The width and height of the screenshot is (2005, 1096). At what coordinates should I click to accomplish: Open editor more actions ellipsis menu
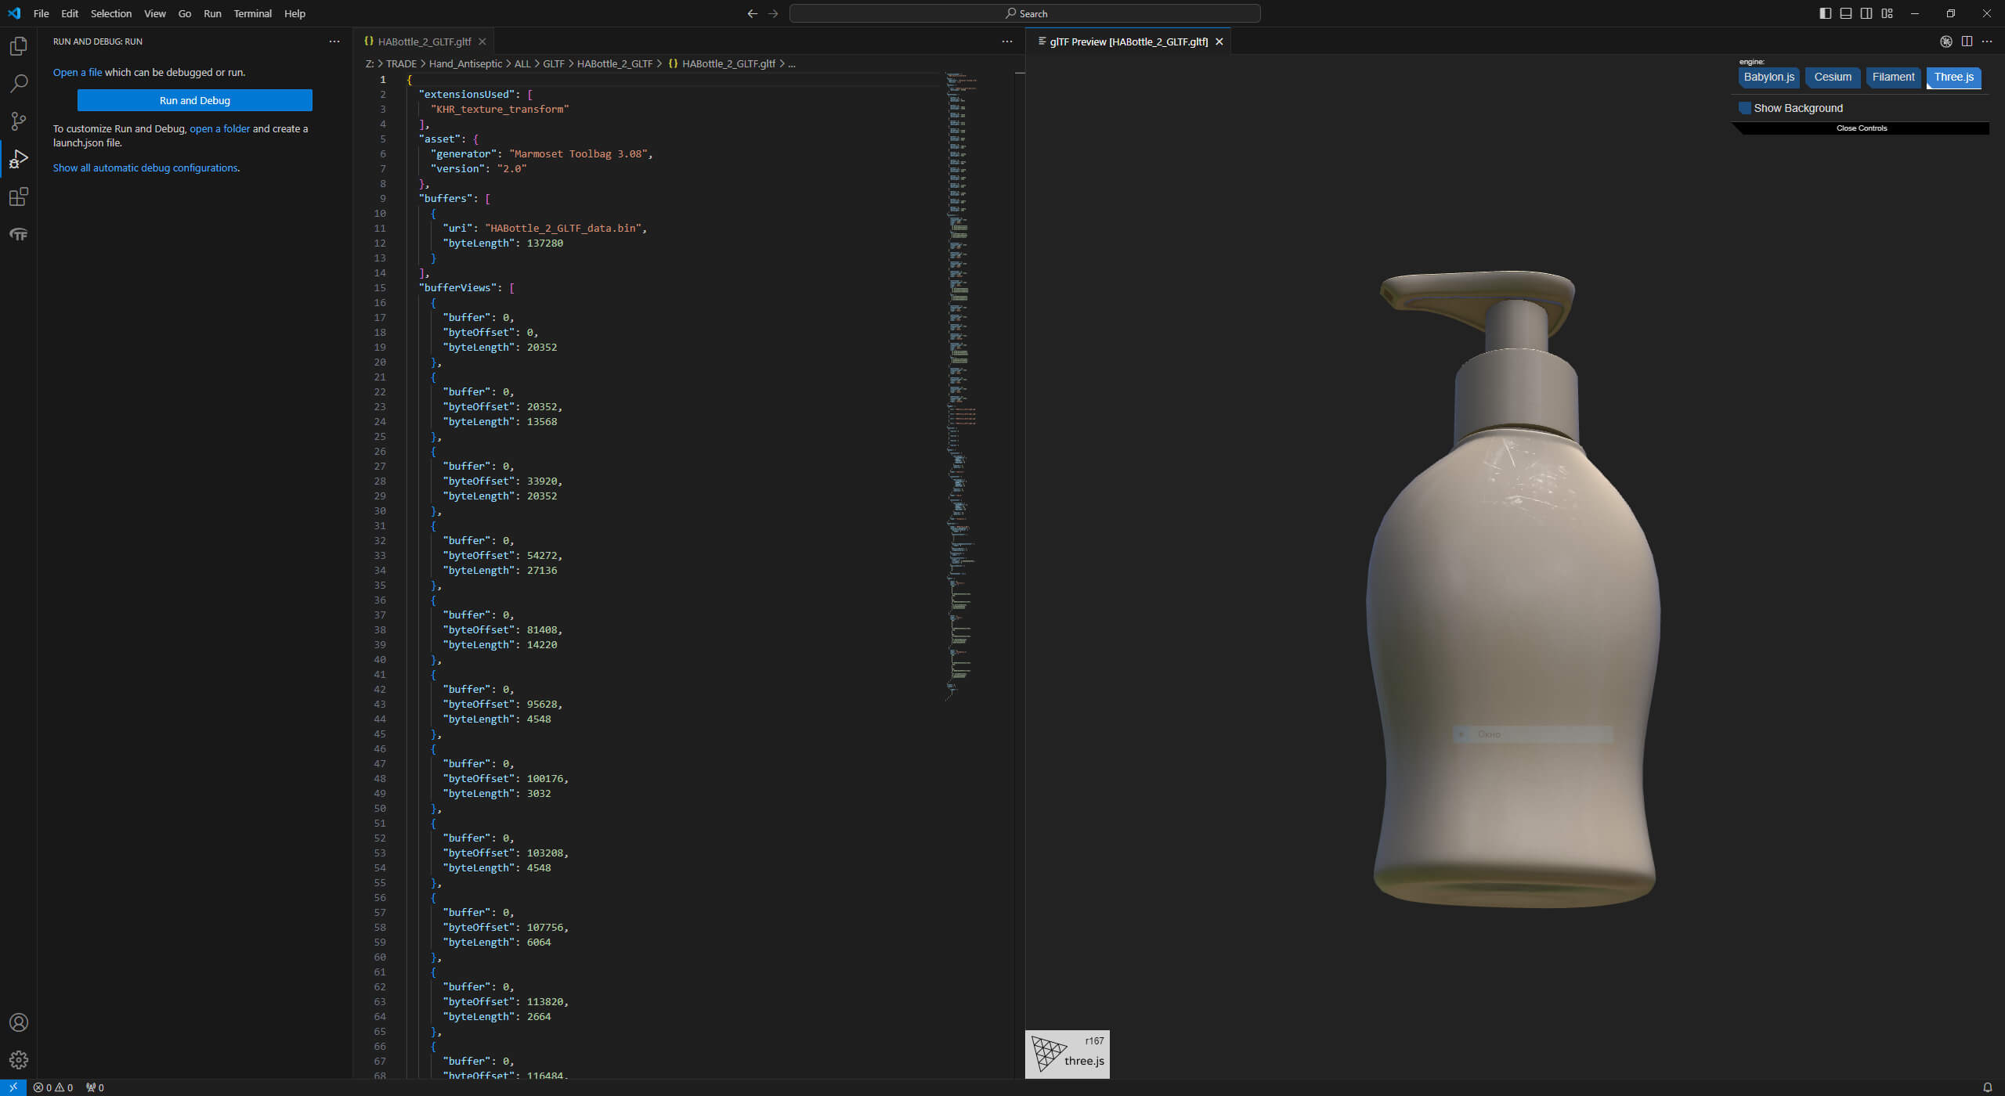1007,41
